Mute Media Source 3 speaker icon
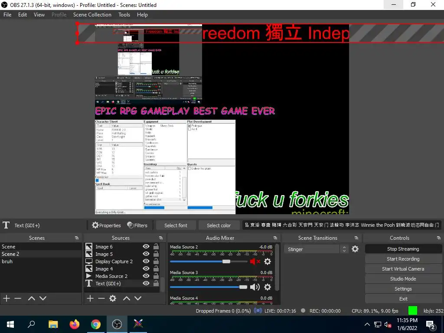The height and width of the screenshot is (333, 444). click(255, 287)
